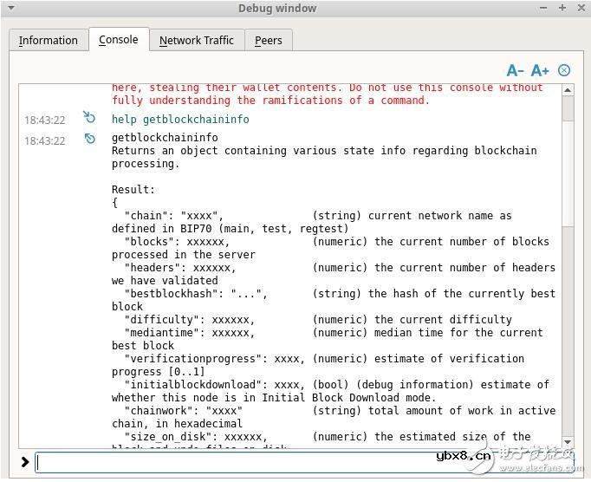Image resolution: width=591 pixels, height=482 pixels.
Task: Click the prompt arrow left of command input
Action: coord(24,462)
